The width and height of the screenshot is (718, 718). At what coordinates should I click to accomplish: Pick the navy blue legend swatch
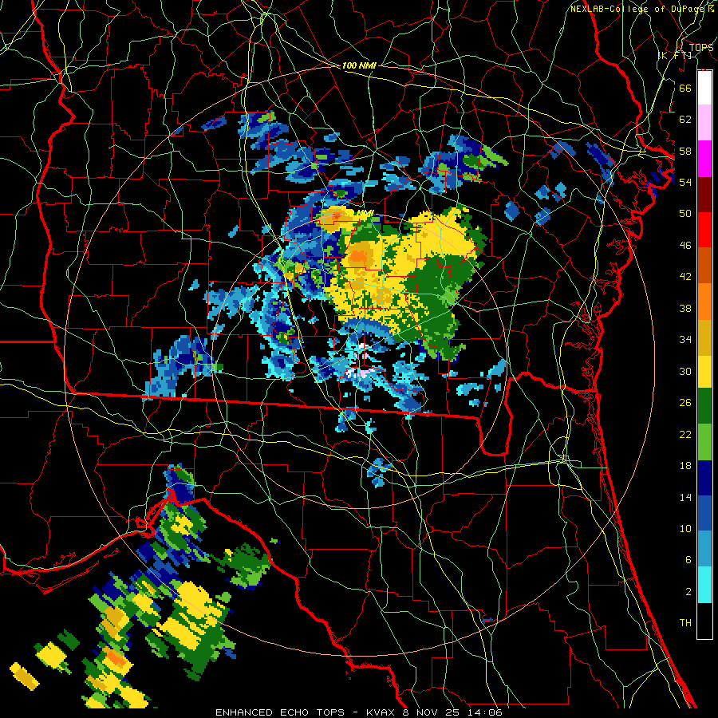click(704, 478)
